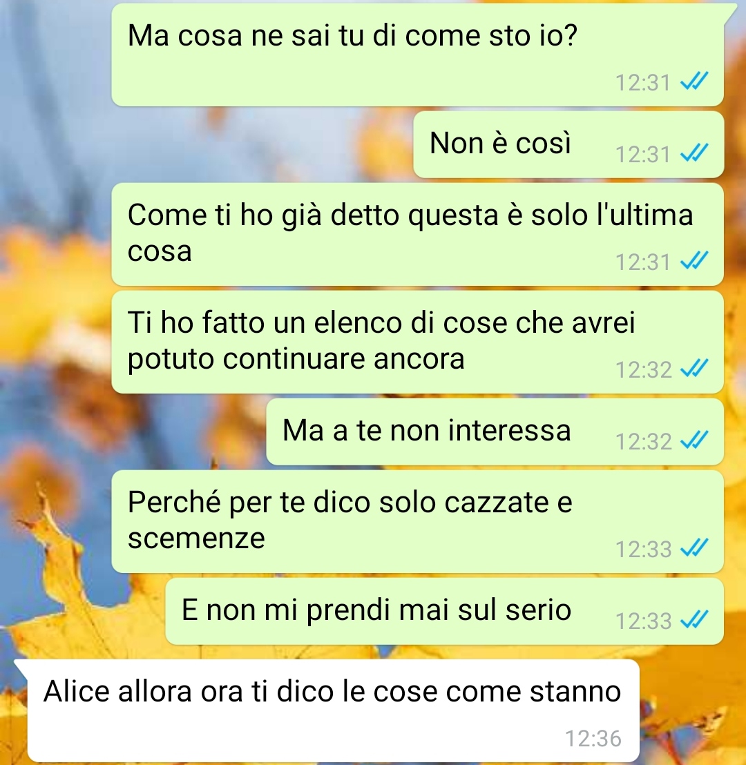The image size is (746, 765).
Task: Tap 12:33 timestamp on "scemenze" message
Action: [643, 549]
